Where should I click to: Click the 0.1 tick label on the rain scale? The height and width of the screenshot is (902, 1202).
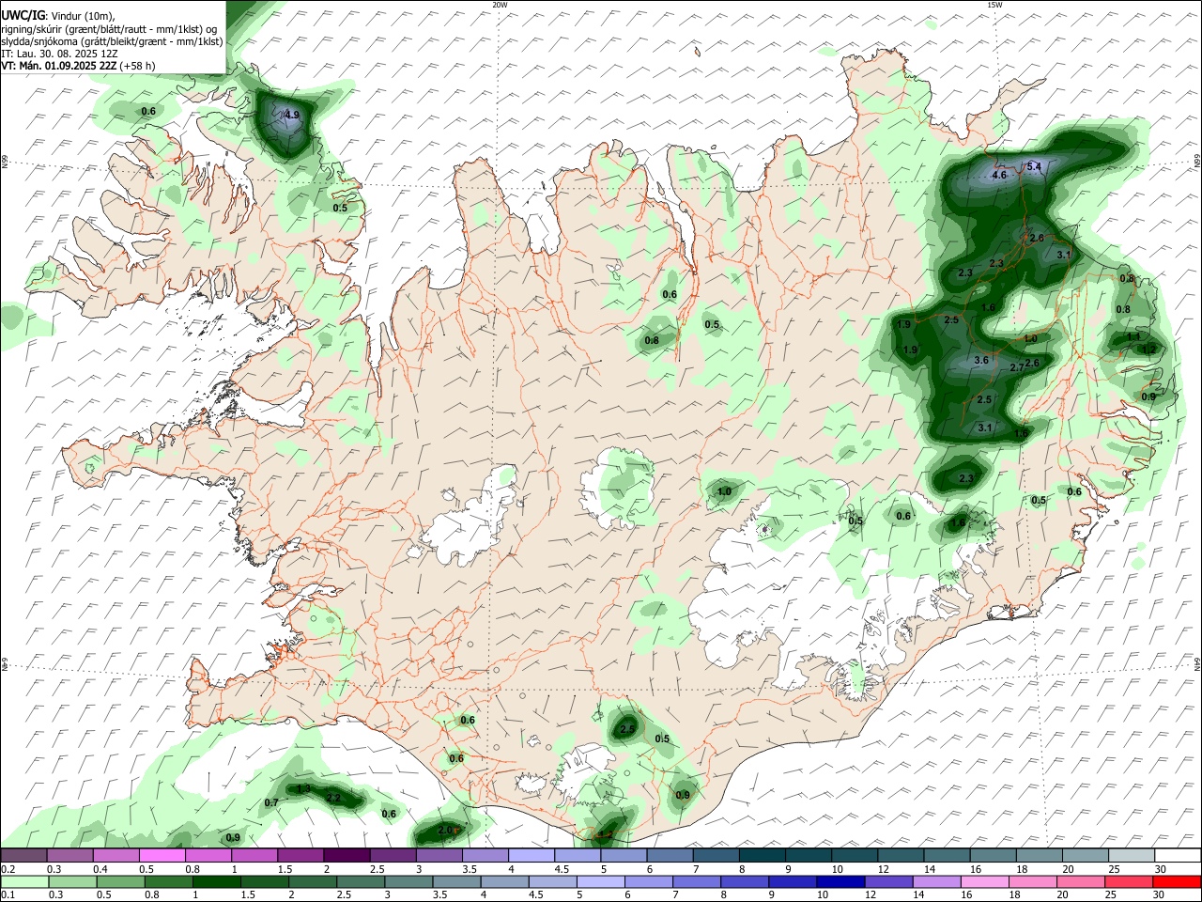pos(8,894)
